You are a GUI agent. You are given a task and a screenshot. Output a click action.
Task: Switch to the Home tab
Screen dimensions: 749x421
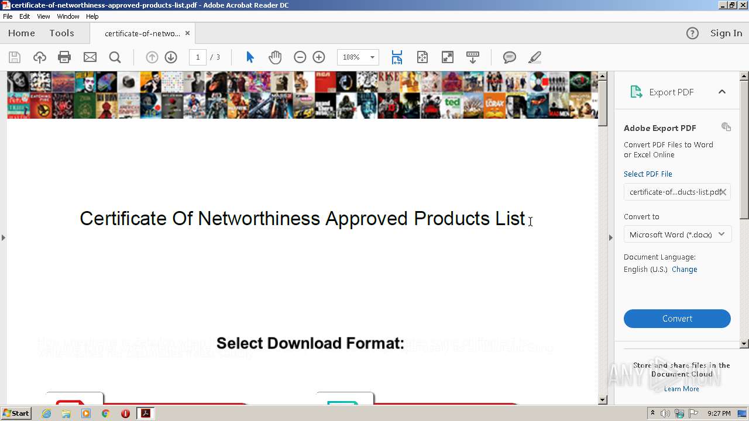(22, 33)
